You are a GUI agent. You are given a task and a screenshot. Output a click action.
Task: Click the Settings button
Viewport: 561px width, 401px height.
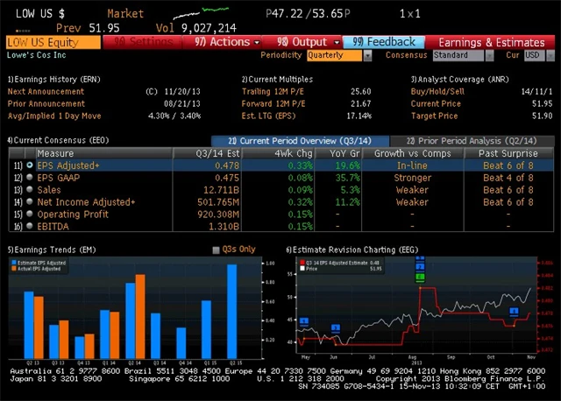pos(144,41)
